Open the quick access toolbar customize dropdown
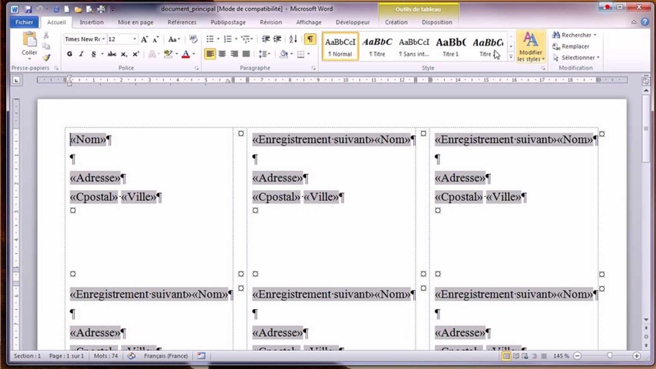The image size is (656, 369). tap(113, 10)
